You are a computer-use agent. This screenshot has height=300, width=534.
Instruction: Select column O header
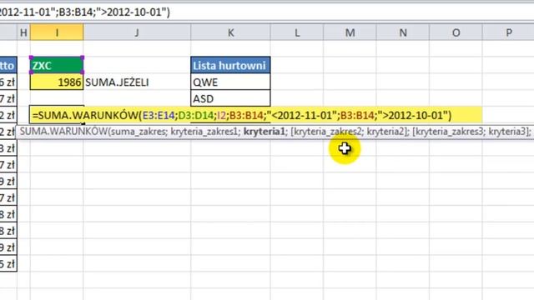(x=456, y=32)
